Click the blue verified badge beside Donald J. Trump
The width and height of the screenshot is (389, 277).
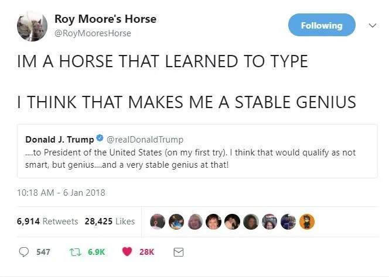point(100,140)
